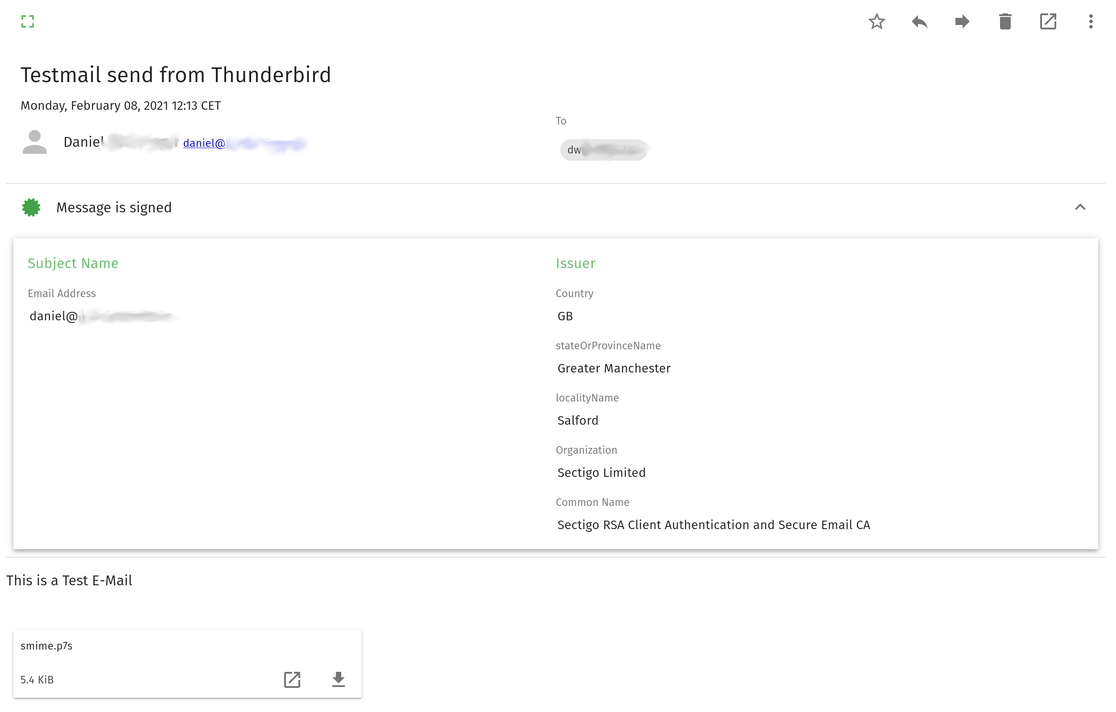Click the Message is signed header
Image resolution: width=1116 pixels, height=712 pixels.
click(x=114, y=207)
